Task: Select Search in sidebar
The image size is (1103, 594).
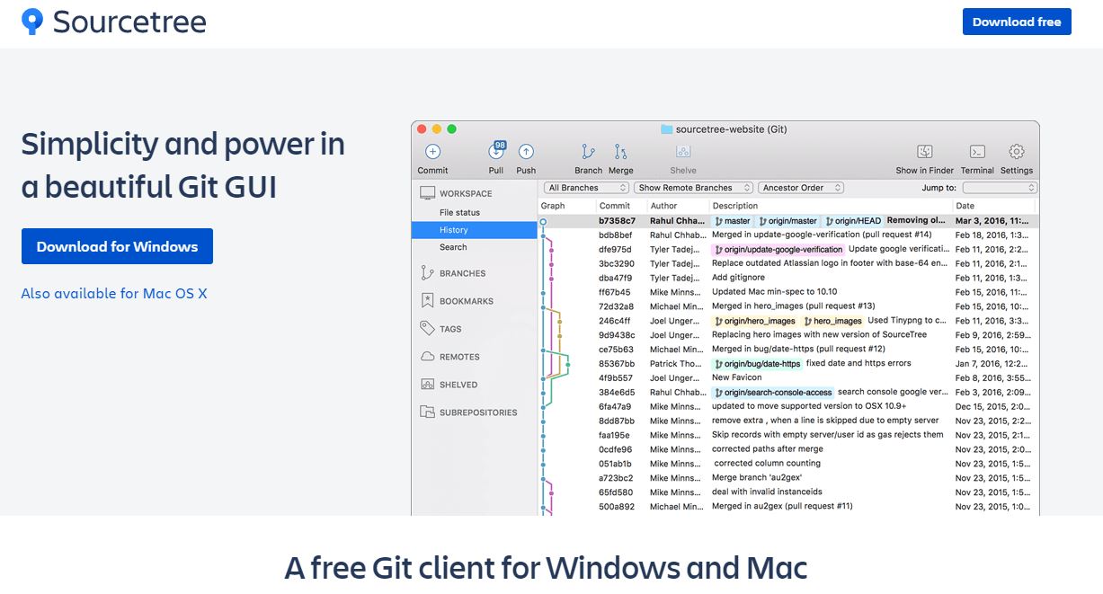Action: tap(453, 247)
